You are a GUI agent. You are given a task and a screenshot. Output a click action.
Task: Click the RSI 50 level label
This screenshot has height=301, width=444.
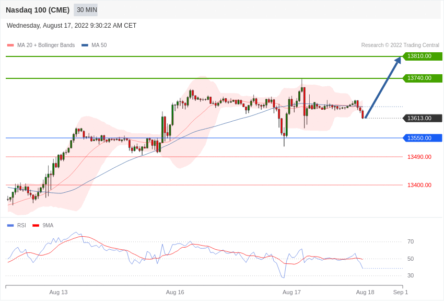pyautogui.click(x=411, y=259)
